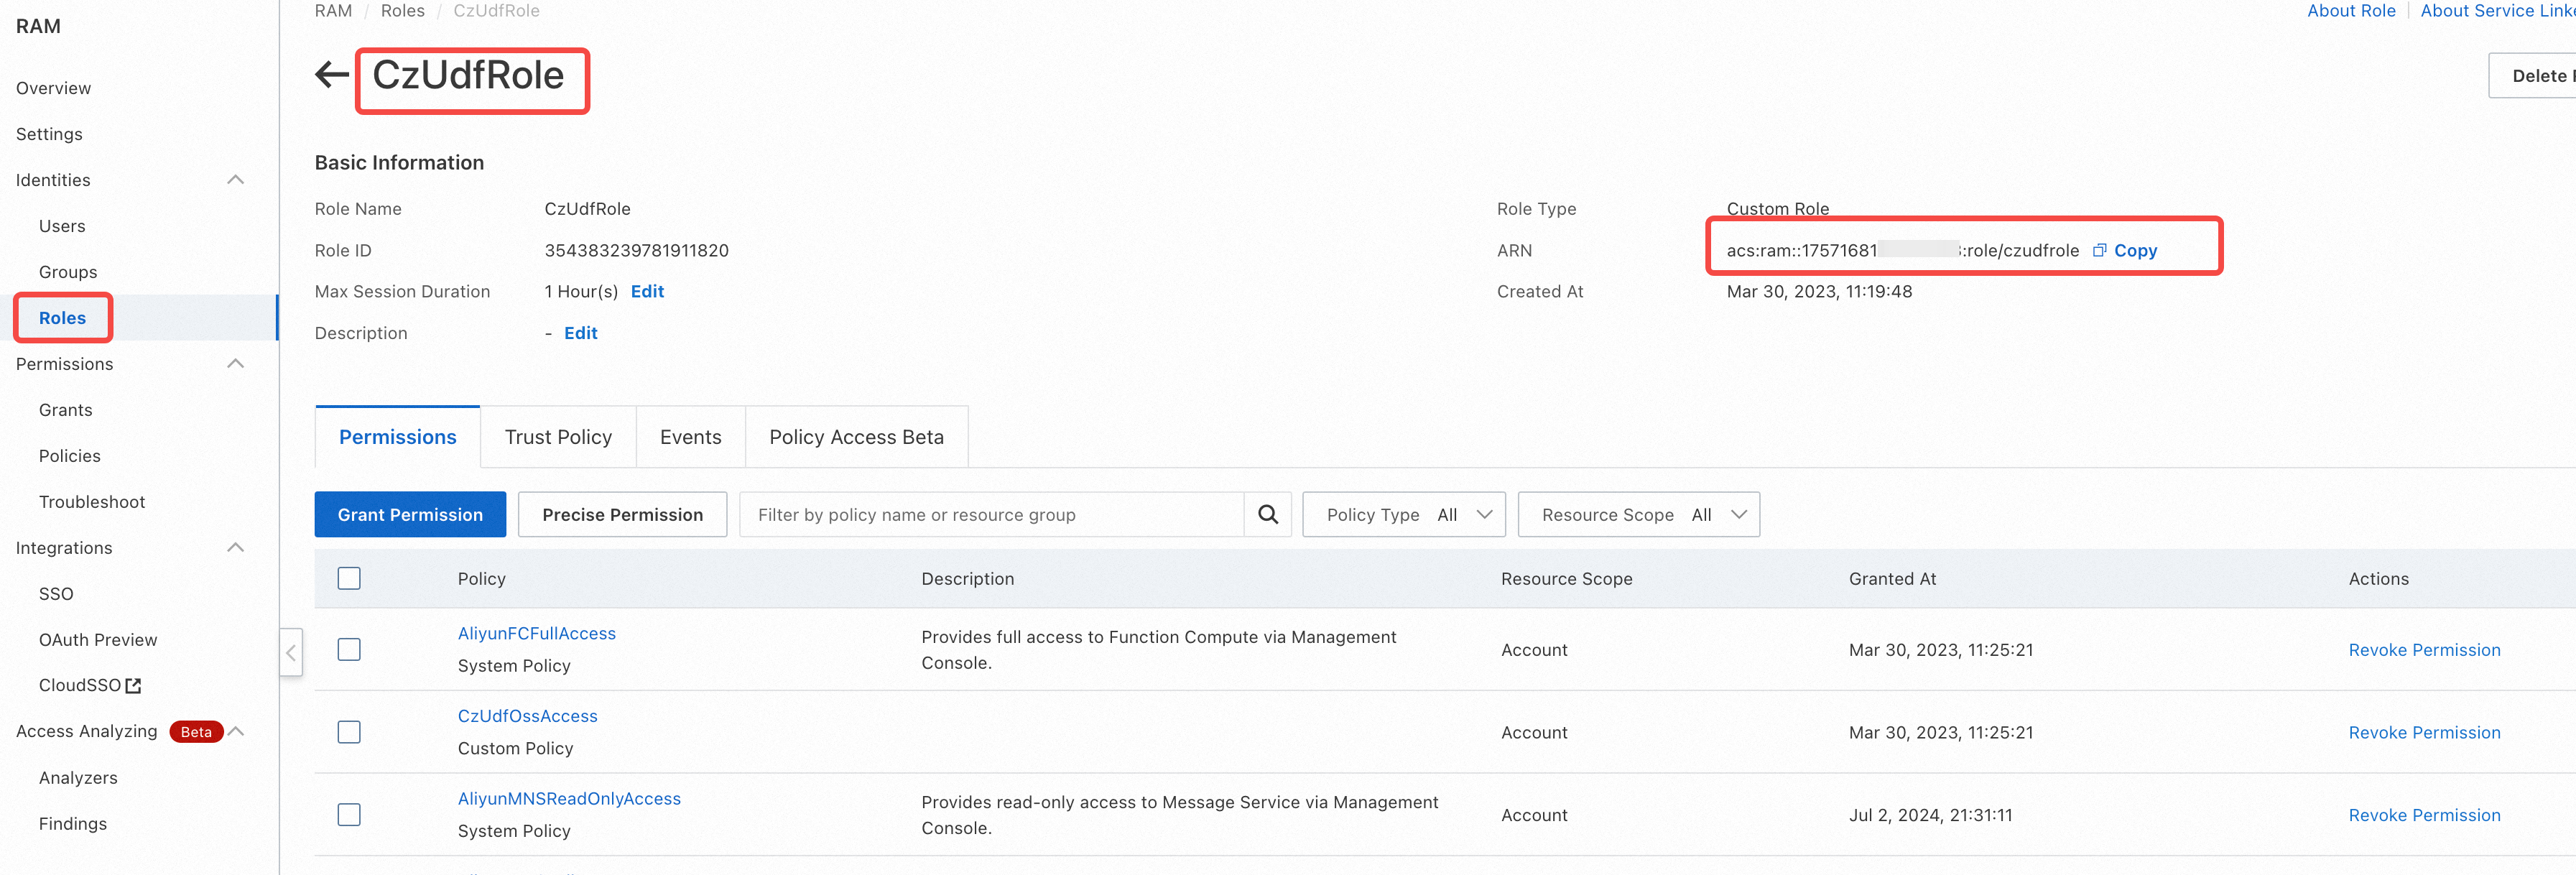The height and width of the screenshot is (875, 2576).
Task: Collapse the Access Analyzing section chevron
Action: (x=237, y=732)
